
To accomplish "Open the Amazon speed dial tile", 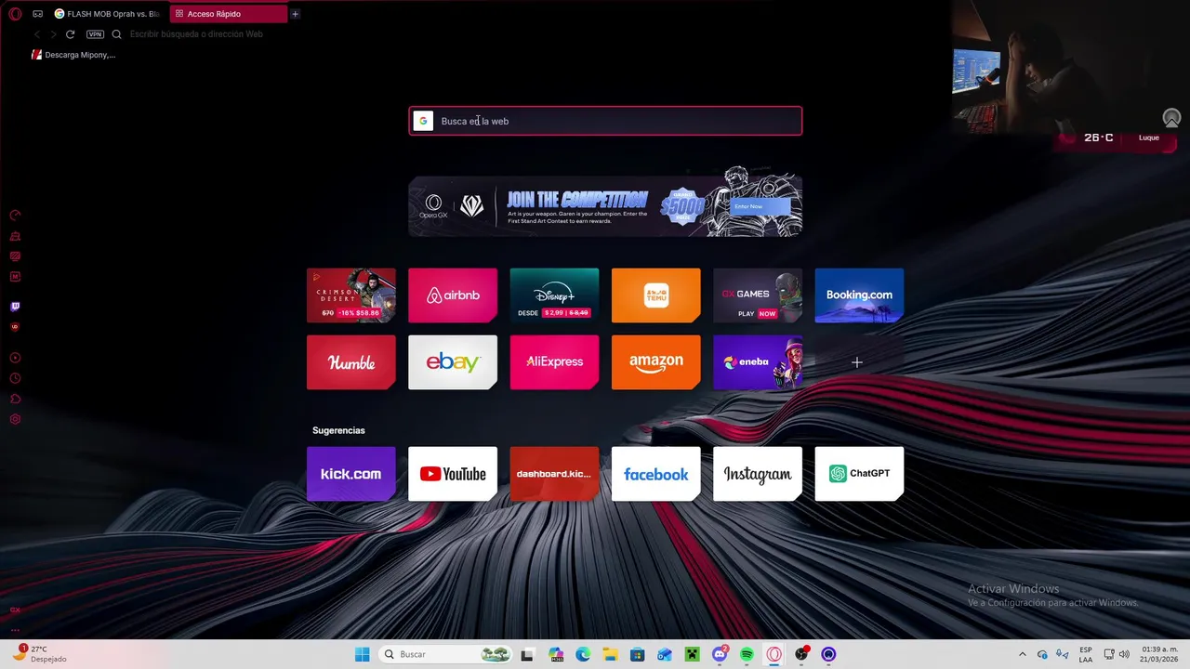I will pos(656,362).
